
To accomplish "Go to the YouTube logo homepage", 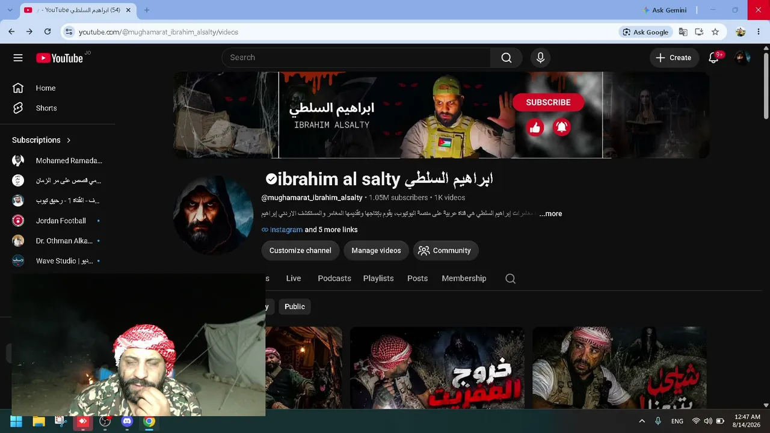I will (x=59, y=58).
